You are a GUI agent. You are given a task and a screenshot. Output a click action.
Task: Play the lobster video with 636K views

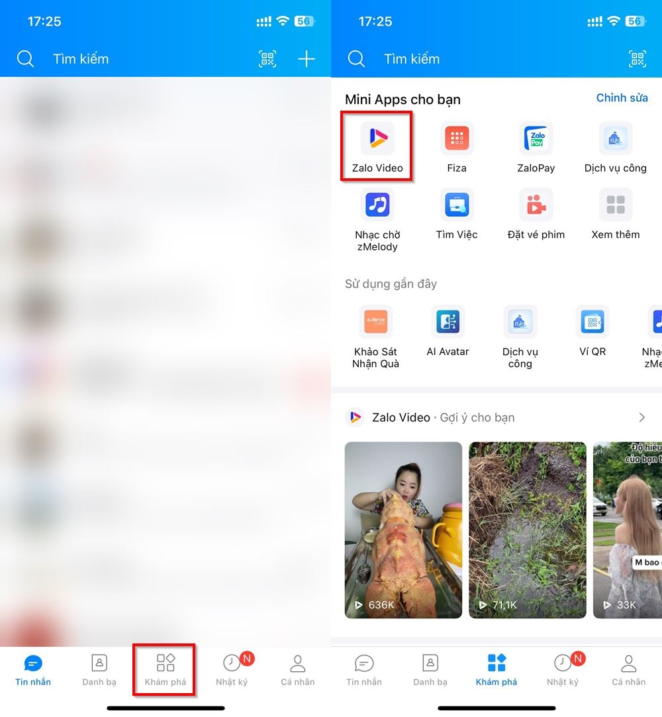tap(403, 529)
